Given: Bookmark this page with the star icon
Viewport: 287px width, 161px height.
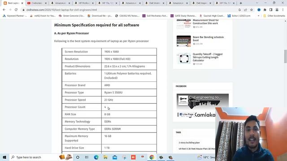Looking at the screenshot, I should click(x=252, y=10).
